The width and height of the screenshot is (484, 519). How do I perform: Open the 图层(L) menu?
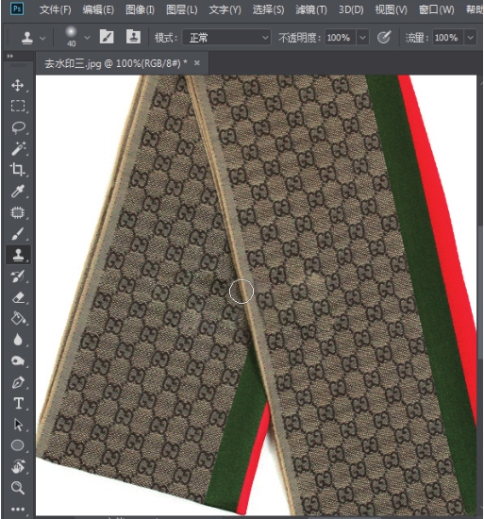[x=182, y=10]
